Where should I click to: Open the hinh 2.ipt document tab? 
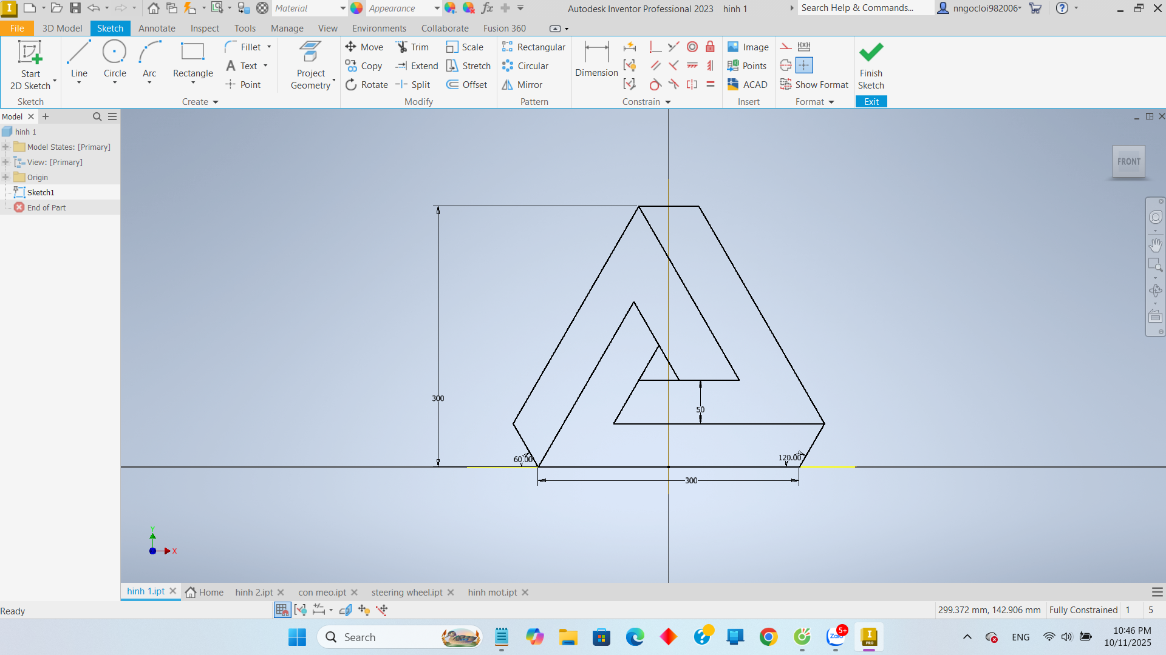254,592
